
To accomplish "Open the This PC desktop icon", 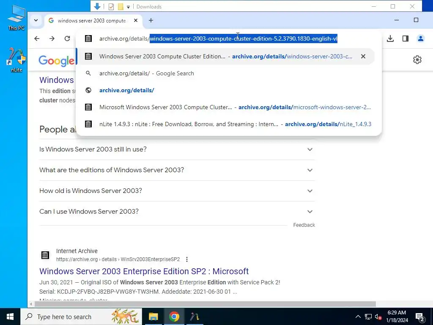I will (16, 17).
